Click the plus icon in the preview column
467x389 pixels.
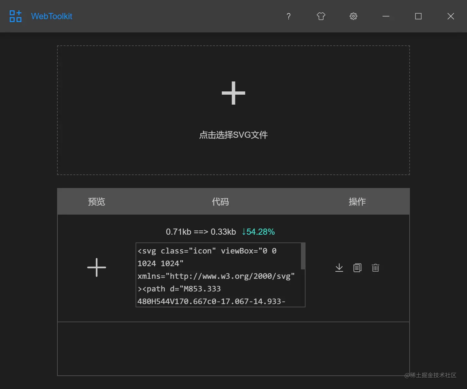coord(97,268)
